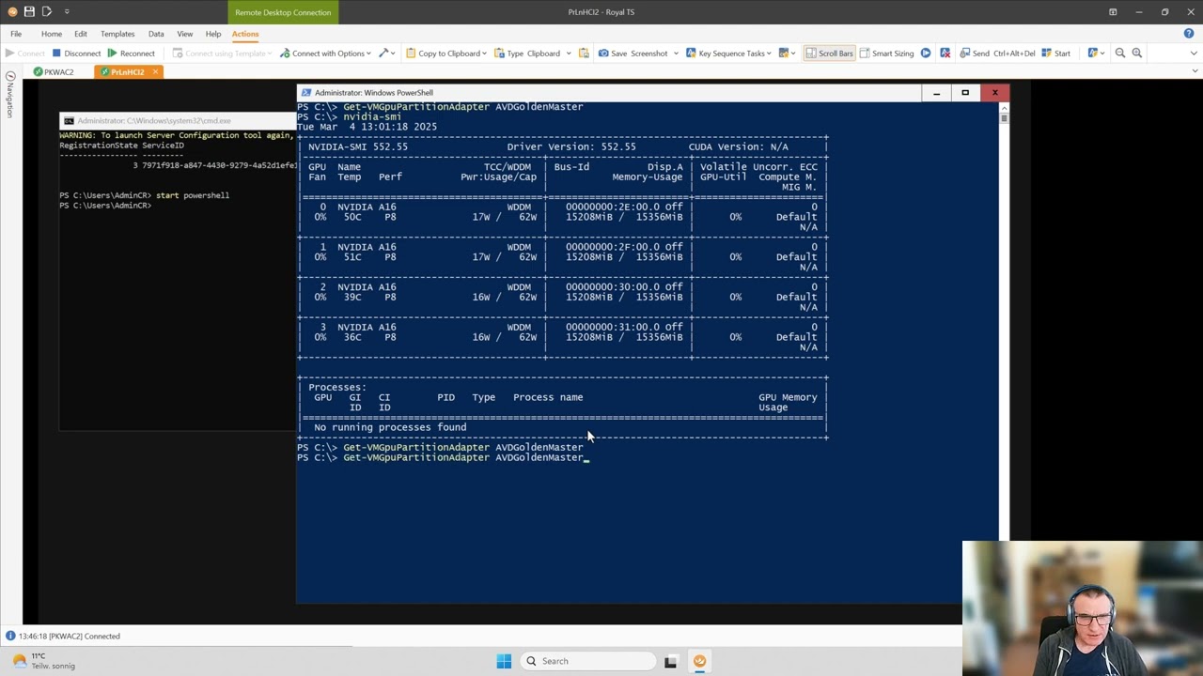Screen dimensions: 1203x676
Task: Expand the Save Screenshot dropdown arrow
Action: tap(674, 54)
